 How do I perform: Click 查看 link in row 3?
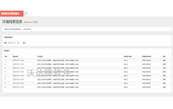[x=164, y=68]
